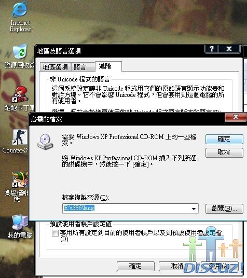Click the 瀏覽(B)... browse button
This screenshot has height=278, width=247.
point(224,208)
